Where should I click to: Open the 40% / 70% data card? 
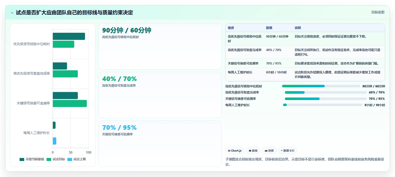click(160, 95)
